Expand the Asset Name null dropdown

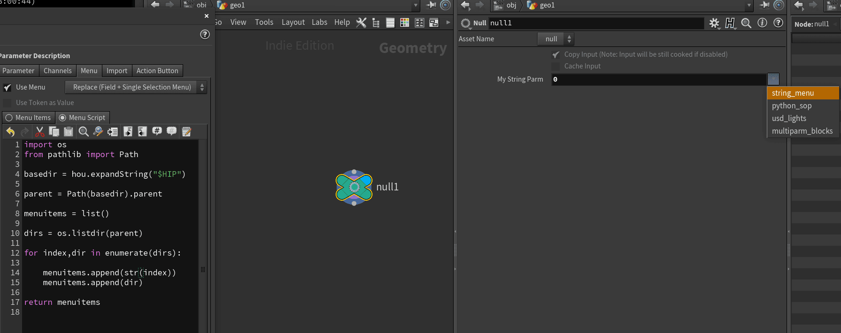[556, 39]
